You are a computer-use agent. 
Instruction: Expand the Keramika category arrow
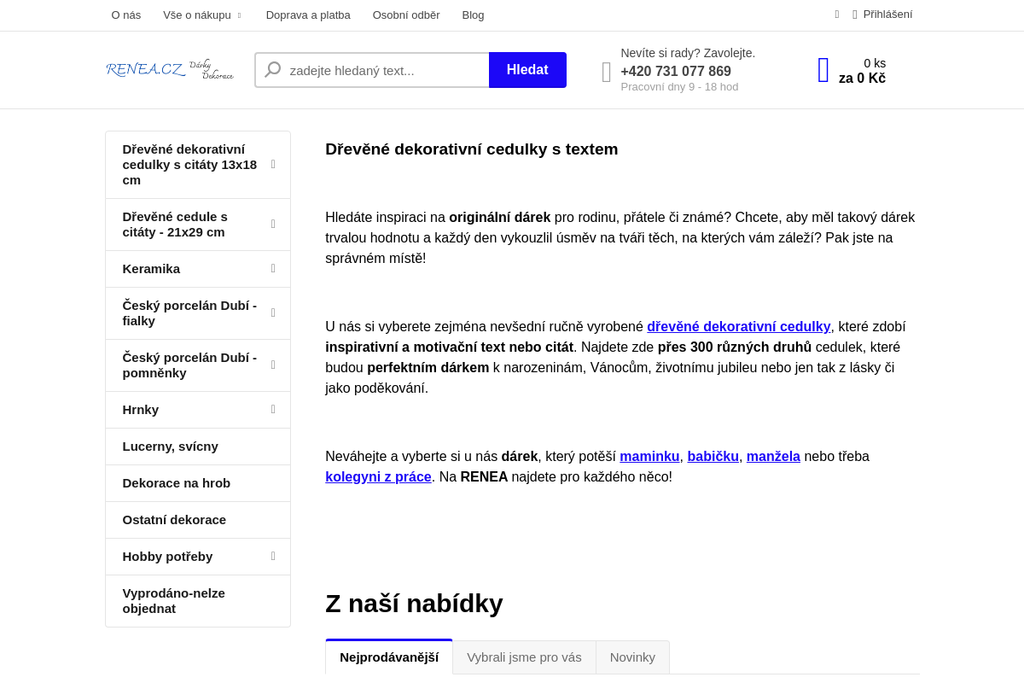pos(273,269)
